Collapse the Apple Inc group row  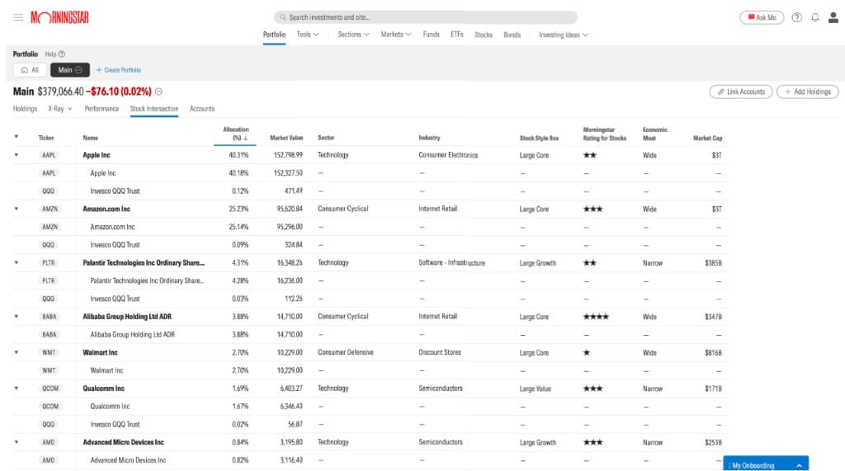[17, 155]
